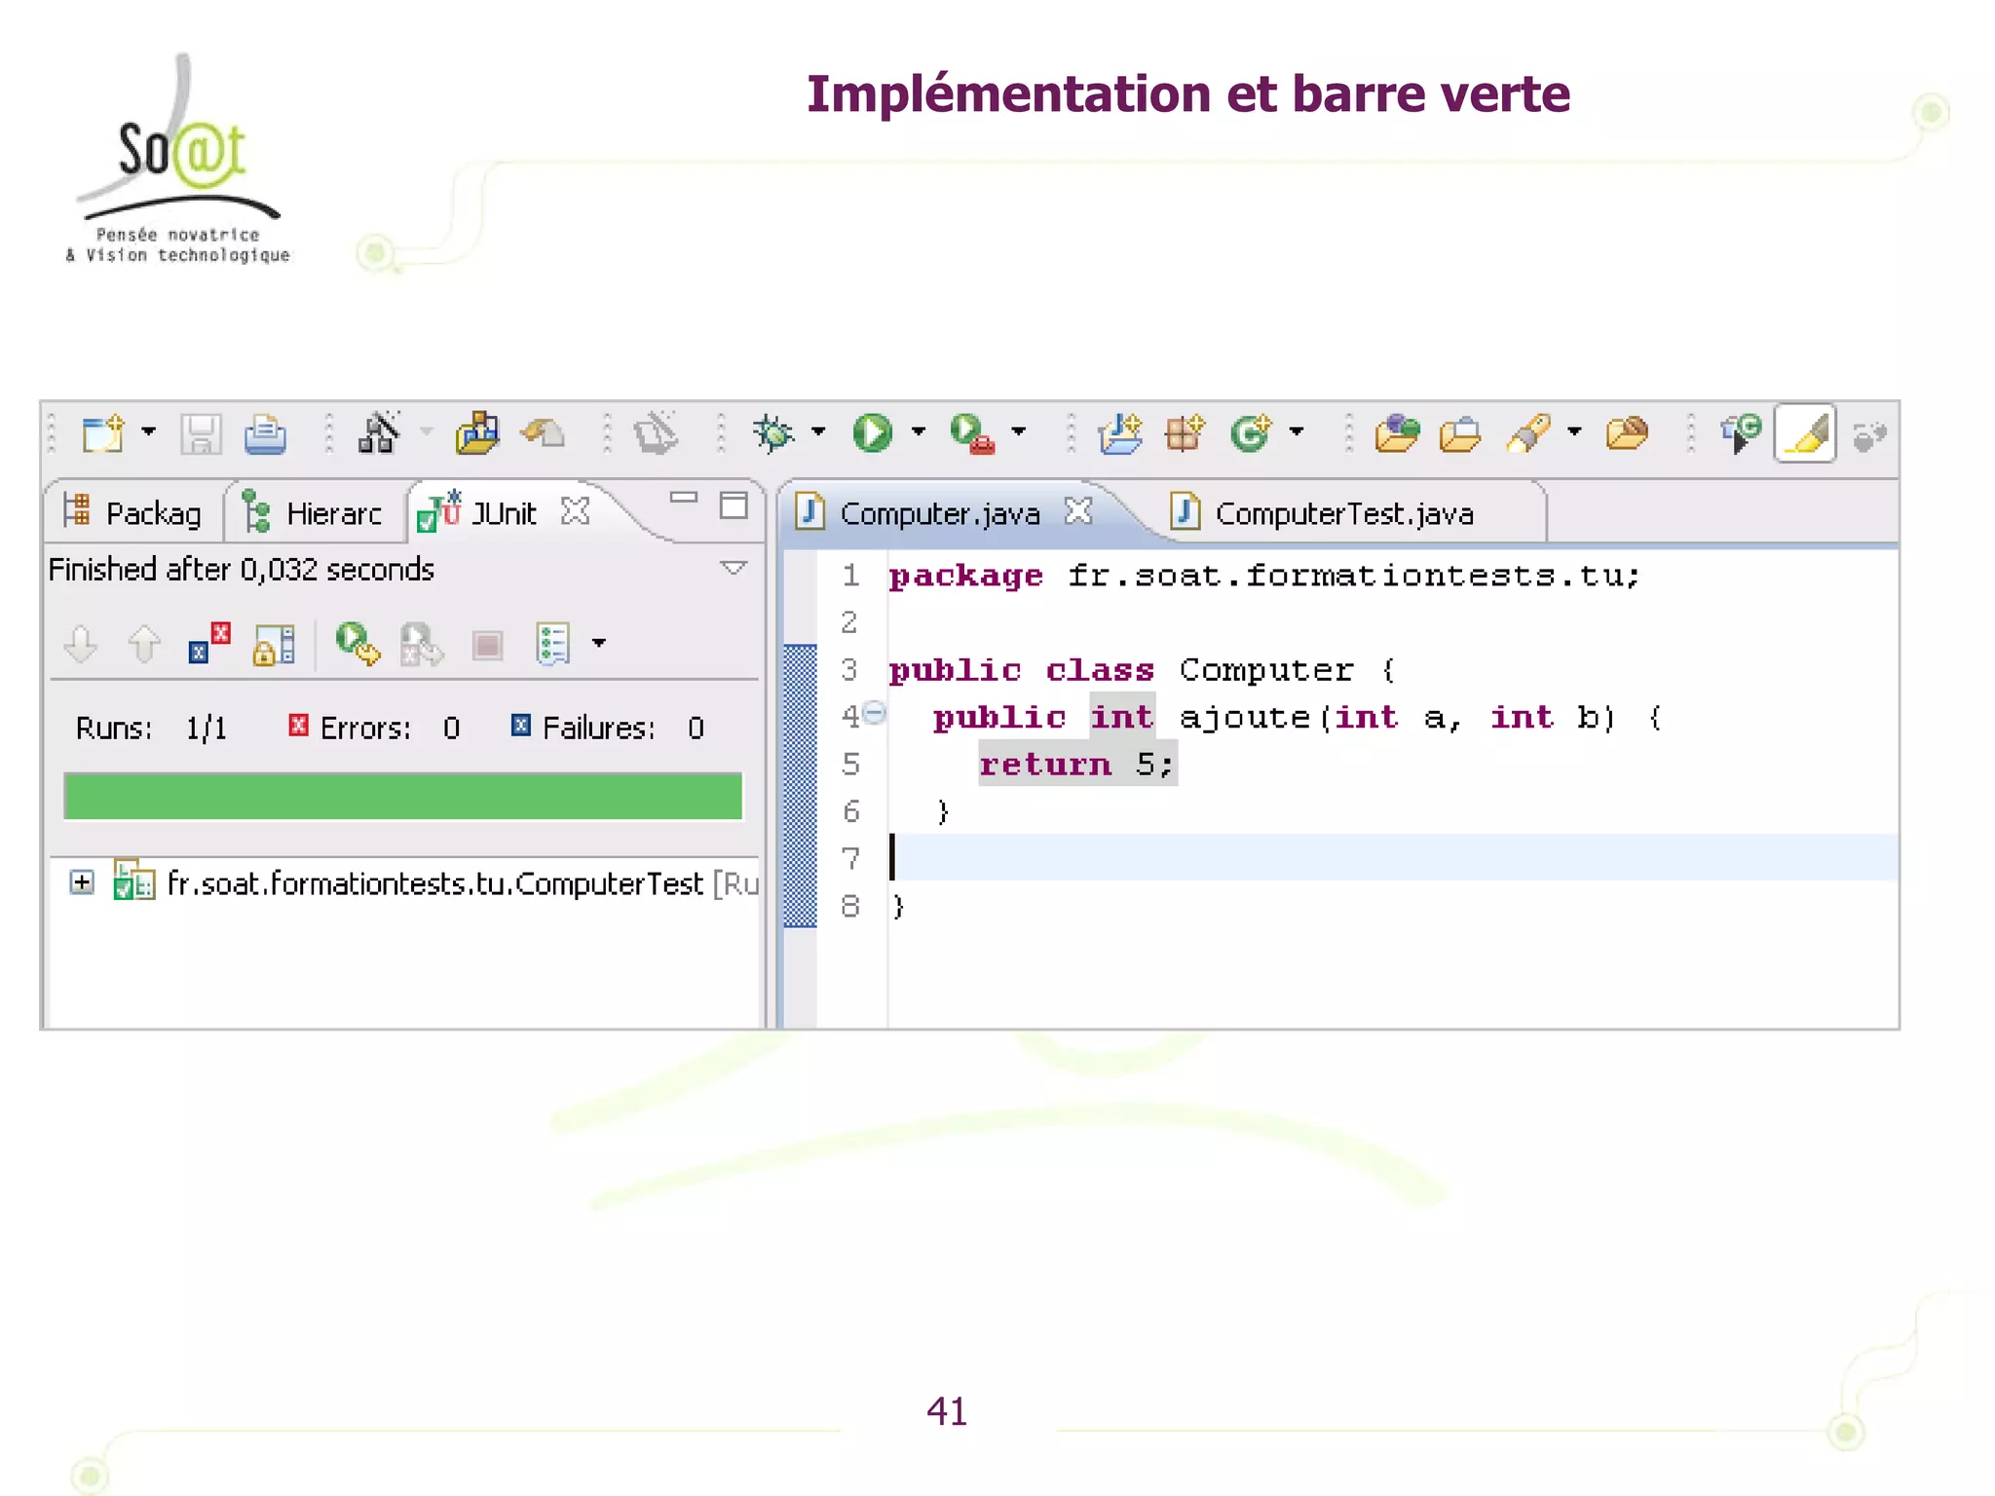This screenshot has width=1995, height=1496.
Task: Click the 'public class Computer' line
Action: pyautogui.click(x=1142, y=670)
